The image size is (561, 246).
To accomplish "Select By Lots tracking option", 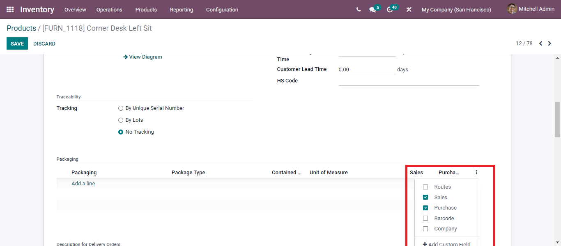I will pos(121,120).
